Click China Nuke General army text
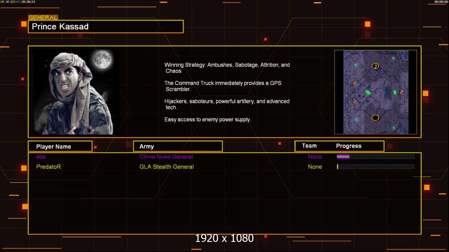This screenshot has height=252, width=449. coord(166,157)
